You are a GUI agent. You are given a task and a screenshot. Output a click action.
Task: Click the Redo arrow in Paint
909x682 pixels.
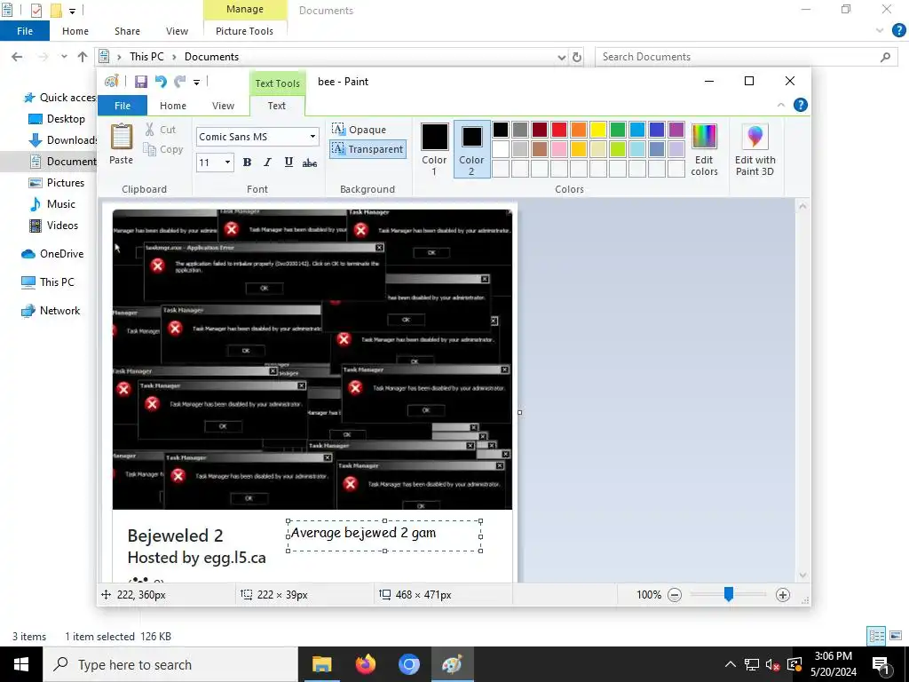coord(179,82)
